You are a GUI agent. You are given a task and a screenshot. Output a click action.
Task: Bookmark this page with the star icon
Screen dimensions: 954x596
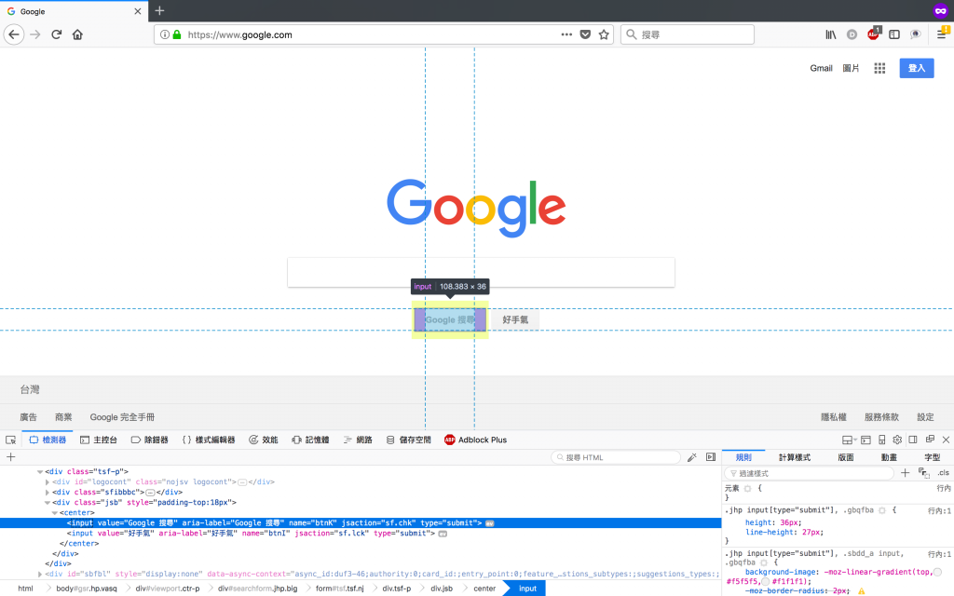(x=604, y=34)
